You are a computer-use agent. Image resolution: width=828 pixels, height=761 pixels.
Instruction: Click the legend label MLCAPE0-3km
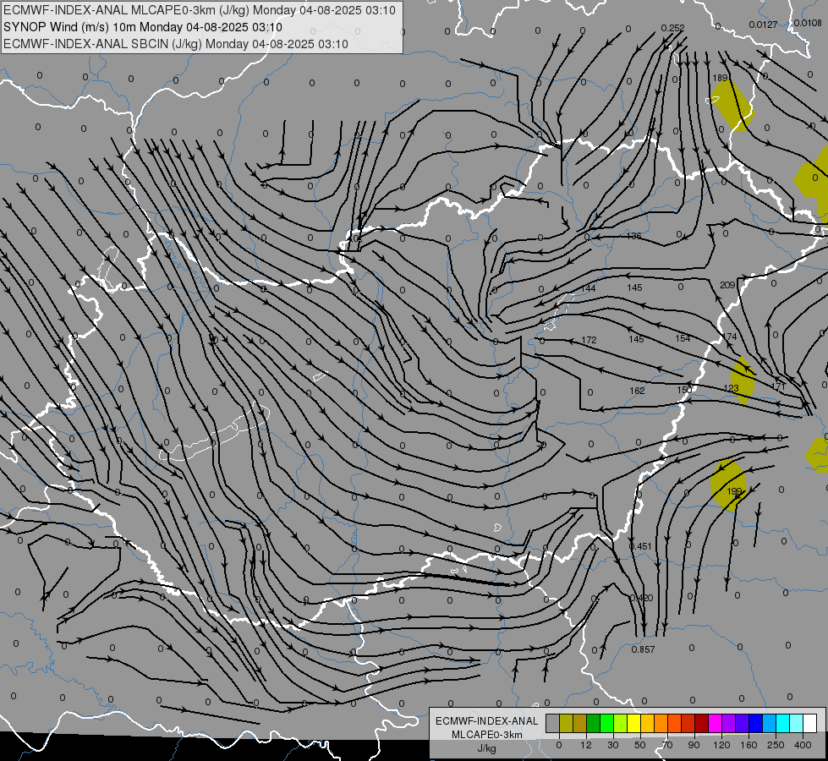pos(486,735)
